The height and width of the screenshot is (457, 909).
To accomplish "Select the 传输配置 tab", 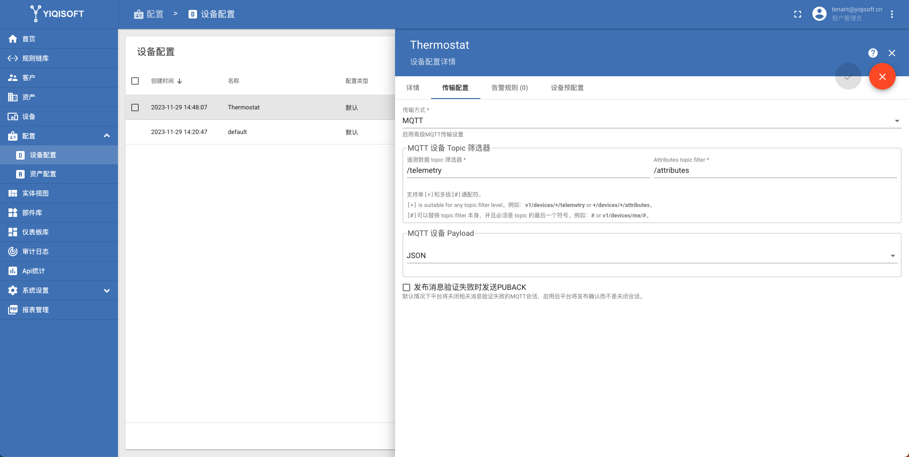I will coord(456,88).
